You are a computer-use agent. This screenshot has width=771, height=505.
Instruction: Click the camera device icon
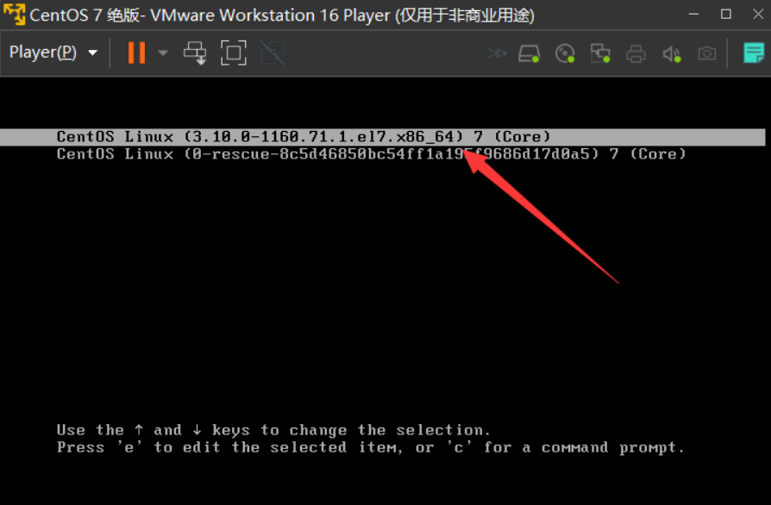707,53
